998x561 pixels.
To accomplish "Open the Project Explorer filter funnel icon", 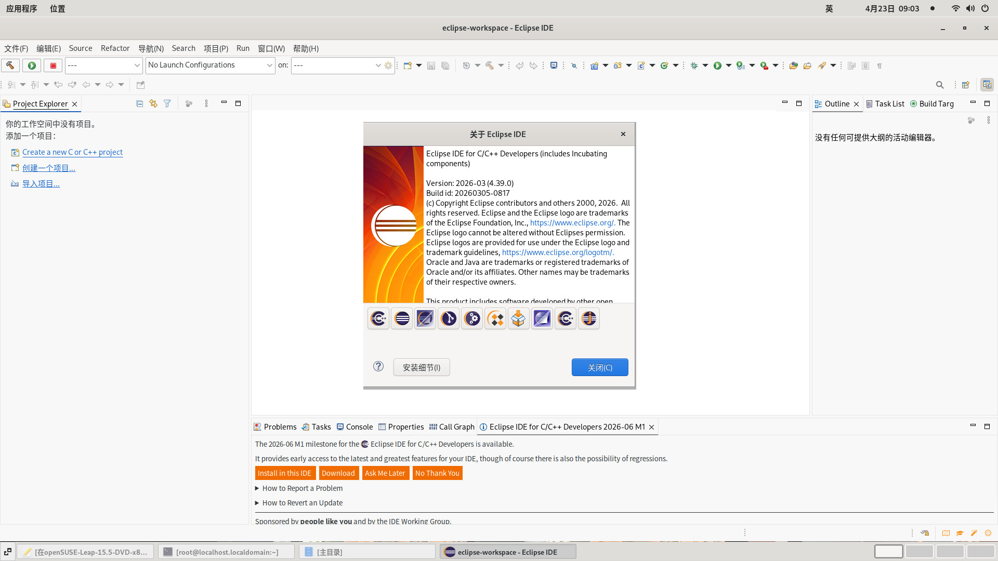I will point(167,104).
